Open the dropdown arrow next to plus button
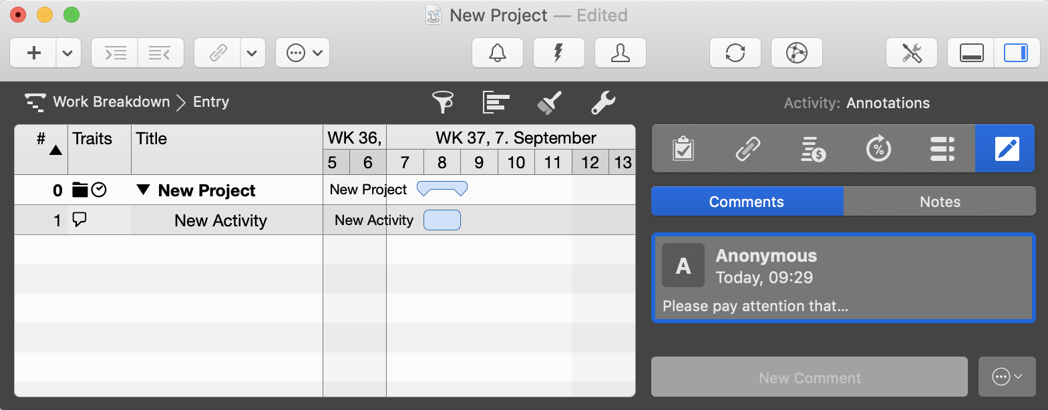1048x410 pixels. click(67, 53)
